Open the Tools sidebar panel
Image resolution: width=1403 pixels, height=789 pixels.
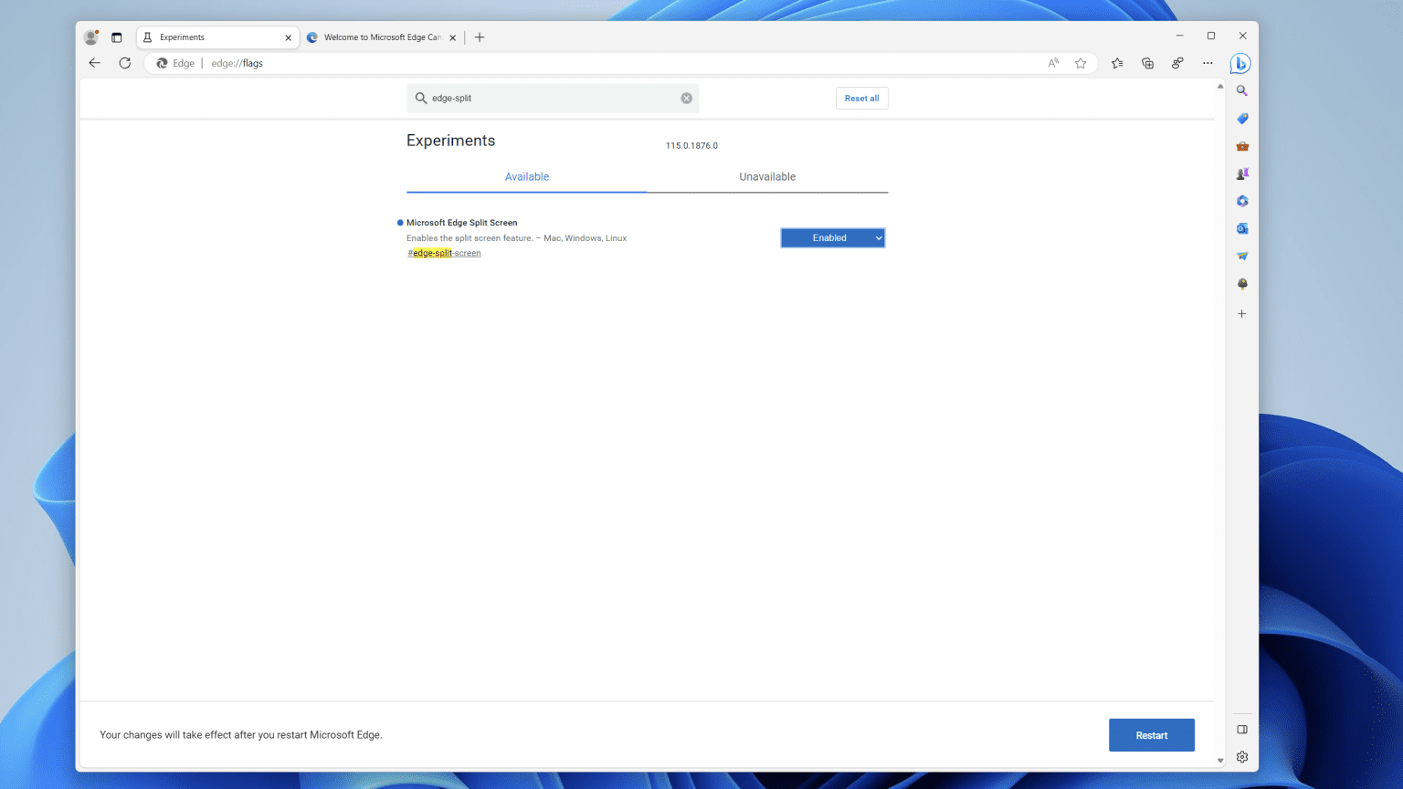pyautogui.click(x=1241, y=145)
